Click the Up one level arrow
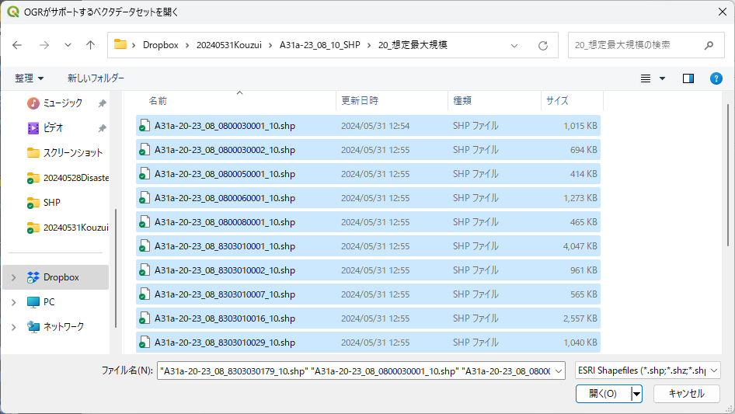The image size is (735, 414). [x=90, y=45]
